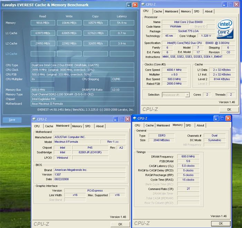Click OK in CPU-Z Memory window
Image resolution: width=242 pixels, height=228 pixels.
[221, 224]
